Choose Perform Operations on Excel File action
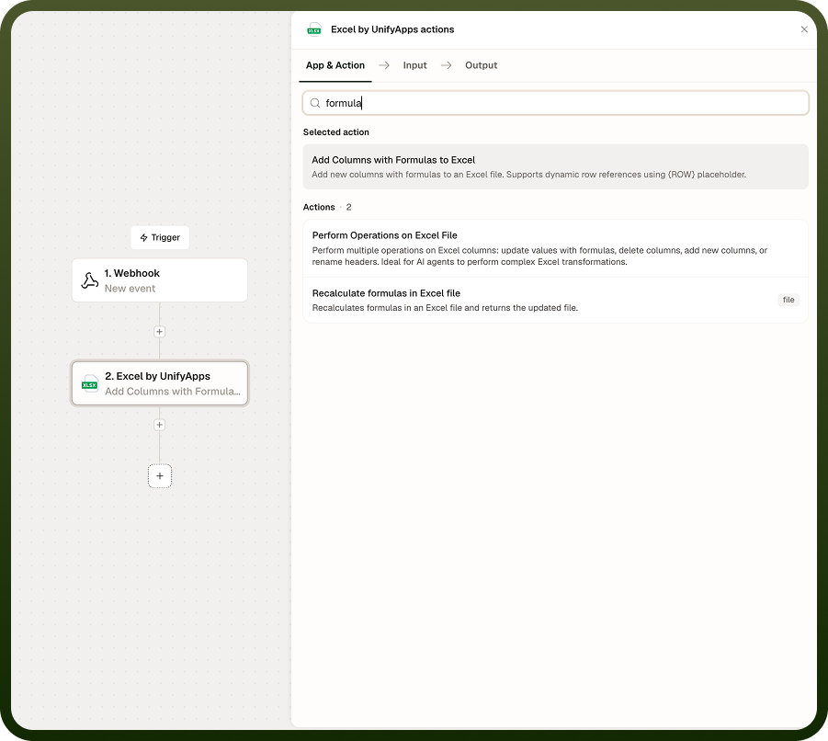Viewport: 828px width, 741px height. pos(555,248)
